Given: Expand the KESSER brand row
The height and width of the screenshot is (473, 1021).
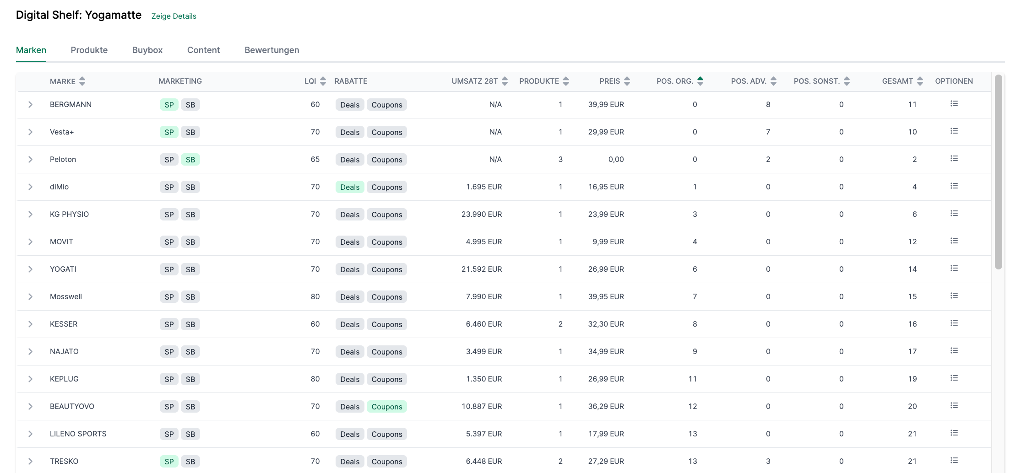Looking at the screenshot, I should coord(30,324).
